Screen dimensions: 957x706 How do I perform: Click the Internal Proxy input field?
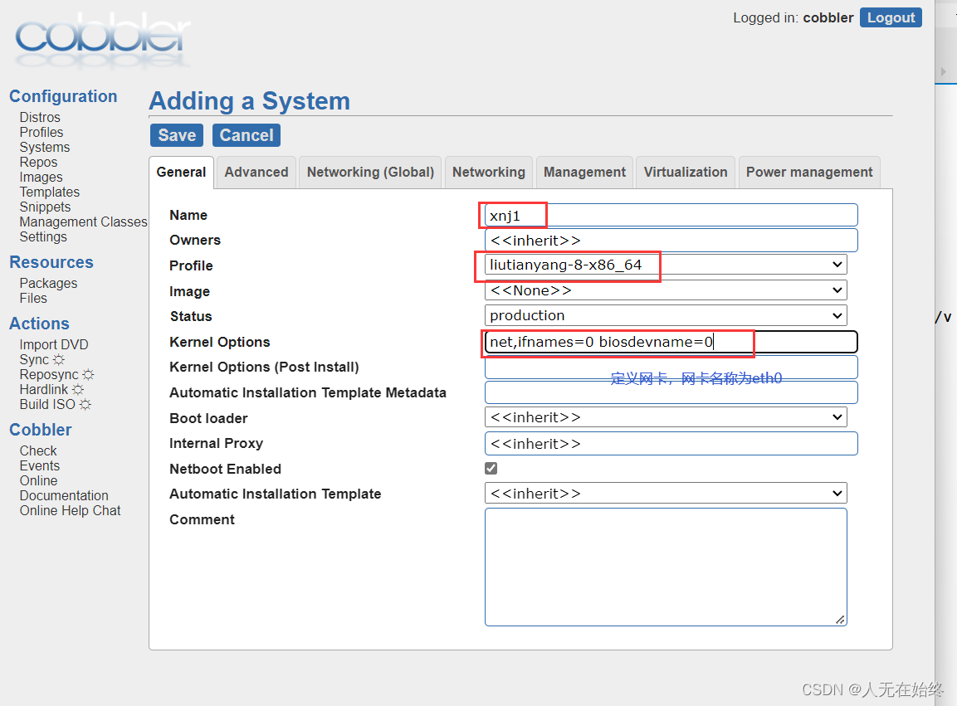pos(671,444)
